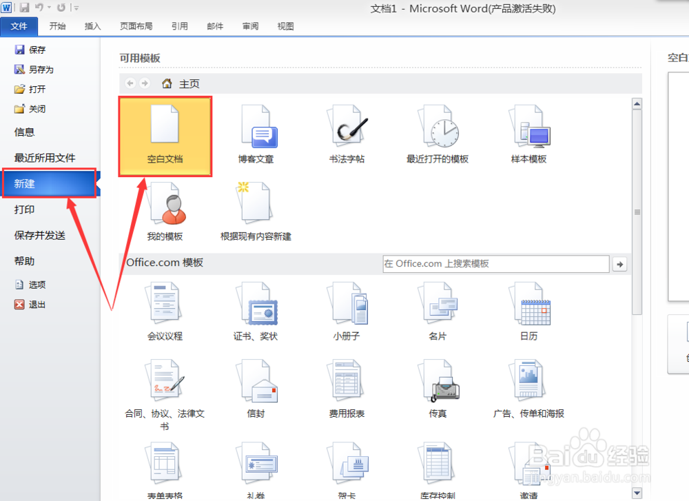Switch to the Mailings (邮件) tab
Viewport: 689px width, 501px height.
pyautogui.click(x=215, y=26)
